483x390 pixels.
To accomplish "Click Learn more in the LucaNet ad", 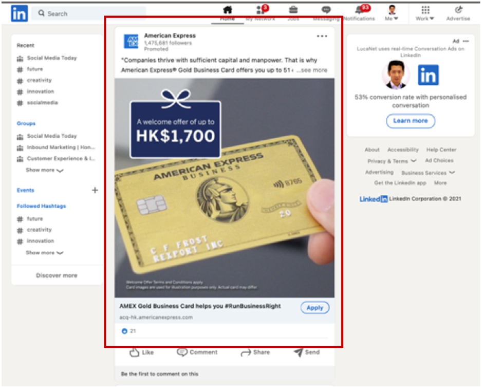I will coord(410,121).
